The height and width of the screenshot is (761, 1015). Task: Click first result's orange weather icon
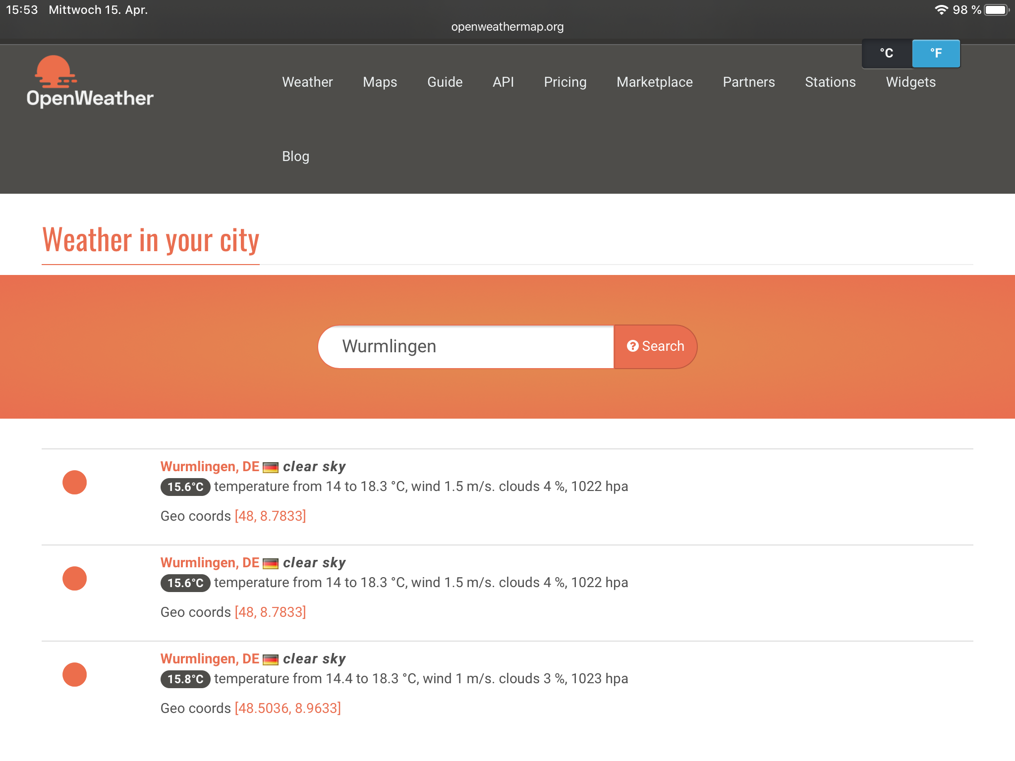point(74,483)
